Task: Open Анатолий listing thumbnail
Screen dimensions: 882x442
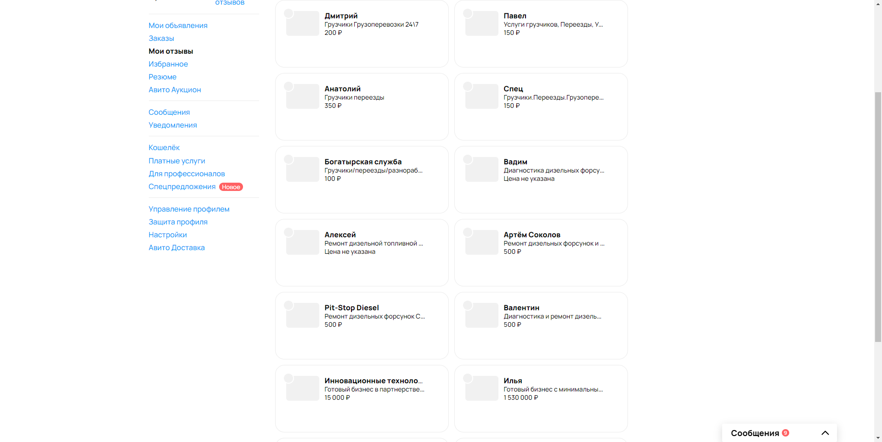Action: pos(303,96)
